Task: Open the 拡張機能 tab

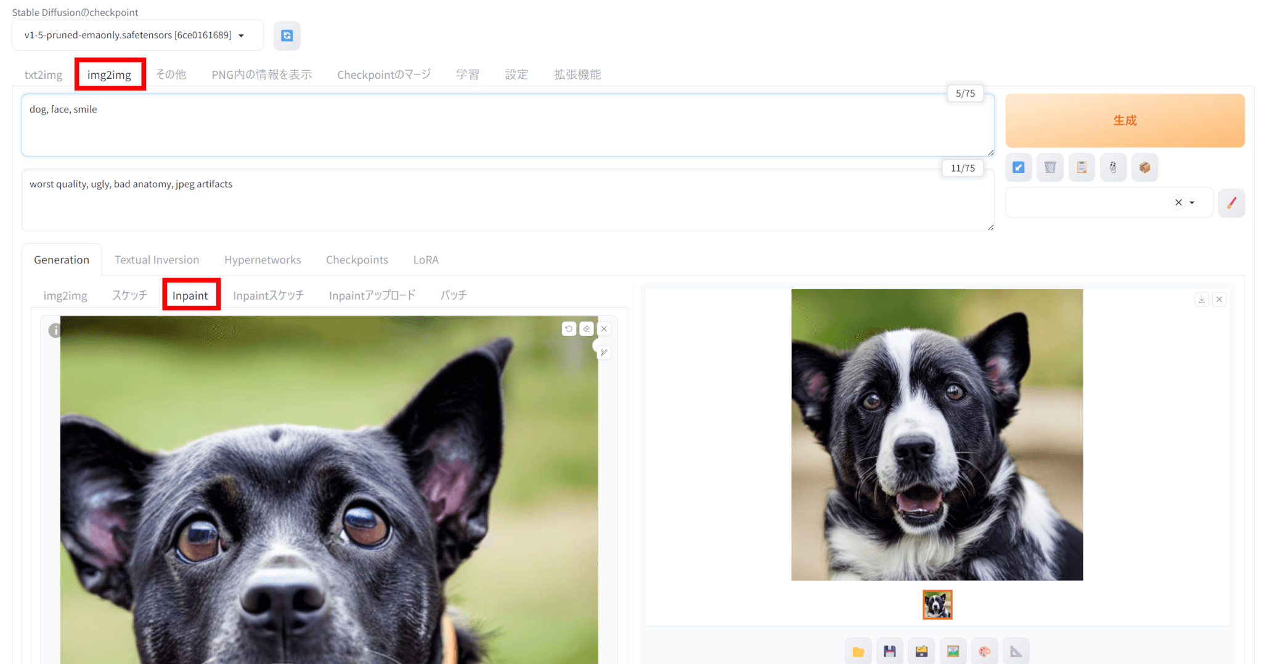Action: tap(577, 74)
